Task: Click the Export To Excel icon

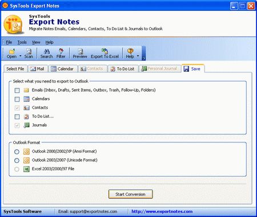Action: coord(105,51)
